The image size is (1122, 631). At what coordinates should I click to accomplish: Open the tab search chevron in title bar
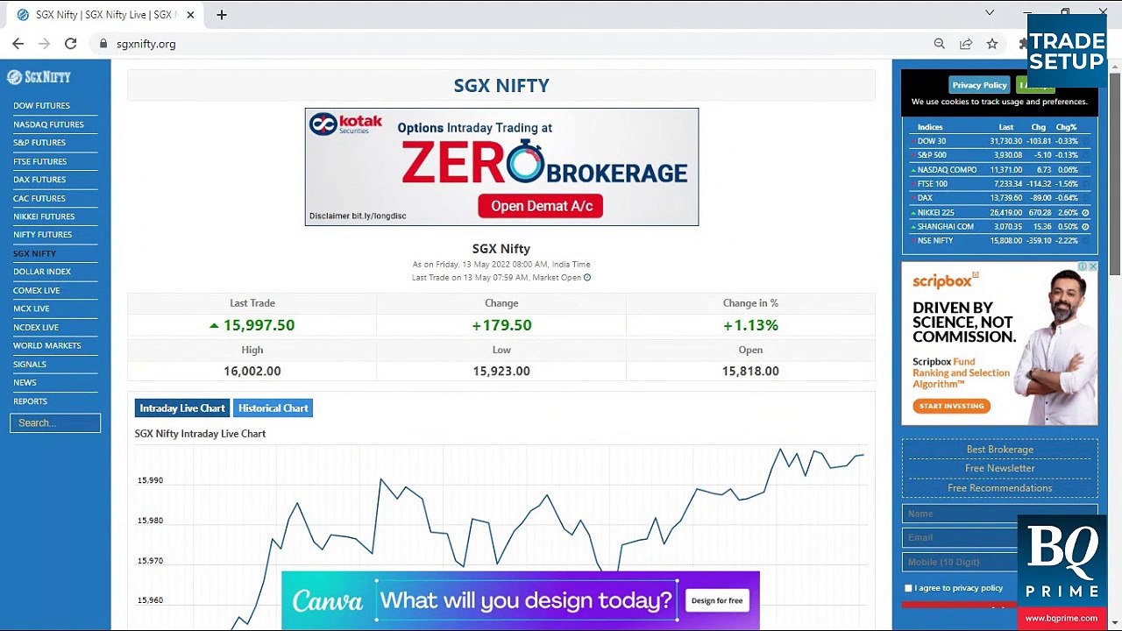[x=990, y=13]
